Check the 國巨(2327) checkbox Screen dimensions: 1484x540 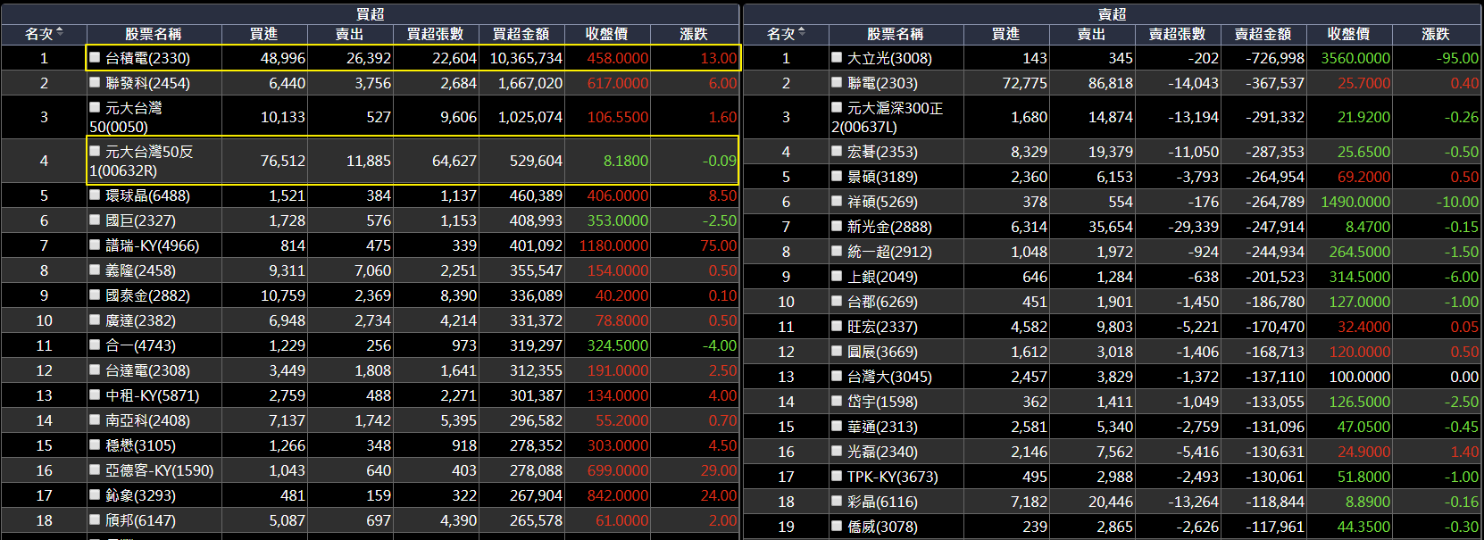(x=96, y=220)
